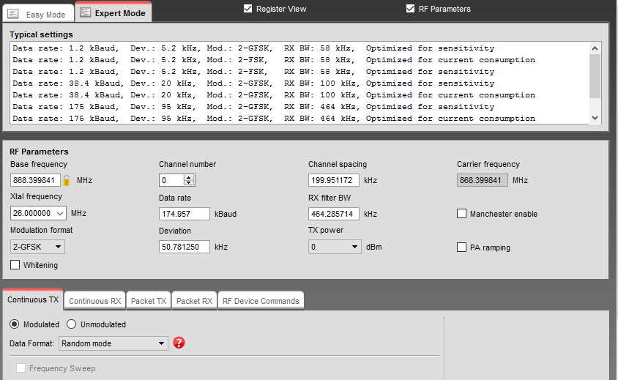Open the TX power dropdown
Screen dimensions: 618x380
point(335,247)
